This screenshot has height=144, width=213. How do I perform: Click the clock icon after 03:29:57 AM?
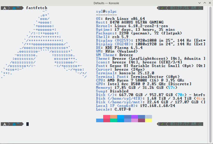click(x=200, y=124)
